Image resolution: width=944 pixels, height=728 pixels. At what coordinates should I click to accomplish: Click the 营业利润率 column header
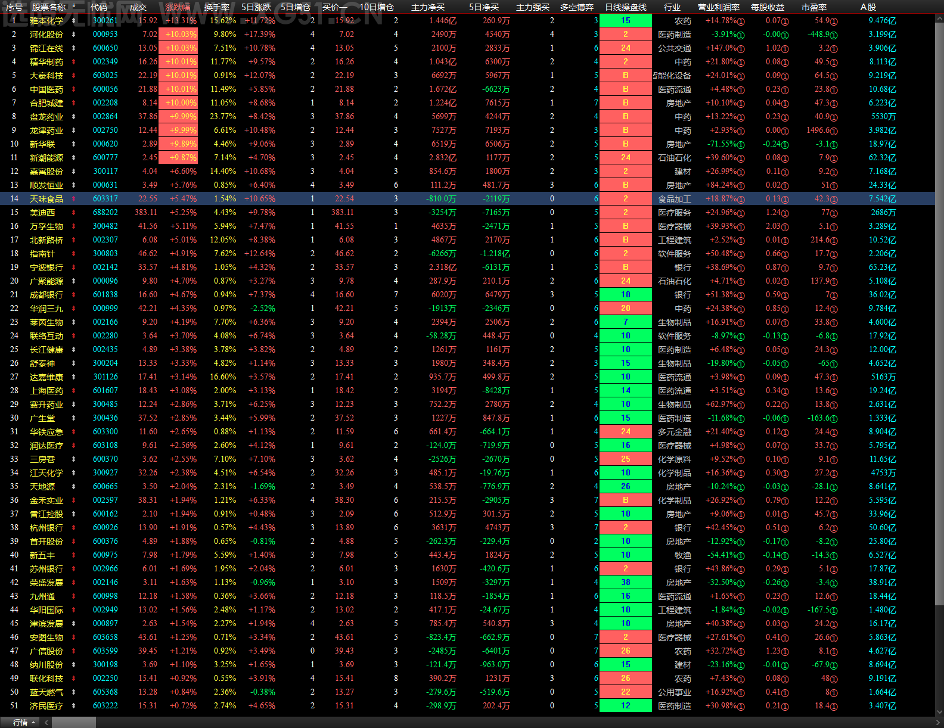[x=719, y=7]
